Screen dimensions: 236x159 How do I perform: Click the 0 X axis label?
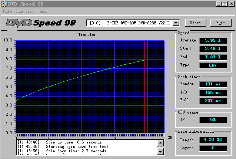[x=9, y=133]
